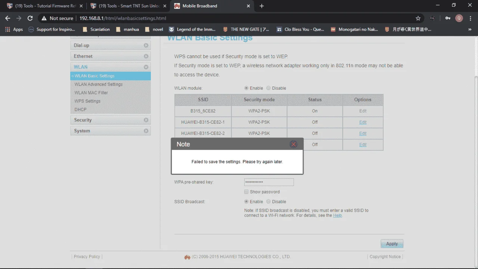Open Copyright Notice footer link

point(385,257)
